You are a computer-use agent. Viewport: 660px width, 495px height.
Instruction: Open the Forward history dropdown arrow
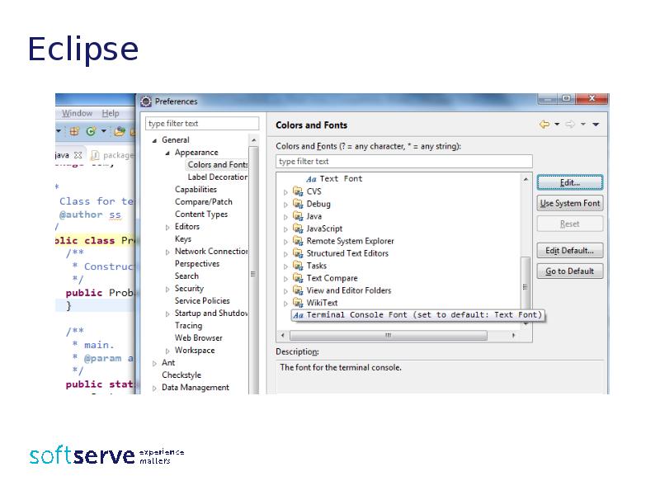click(x=583, y=125)
